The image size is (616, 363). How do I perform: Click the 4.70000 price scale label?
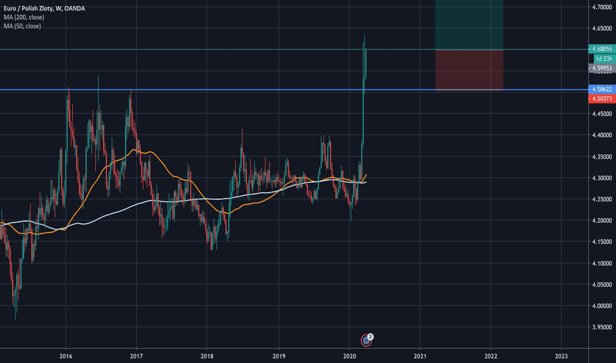pyautogui.click(x=602, y=7)
